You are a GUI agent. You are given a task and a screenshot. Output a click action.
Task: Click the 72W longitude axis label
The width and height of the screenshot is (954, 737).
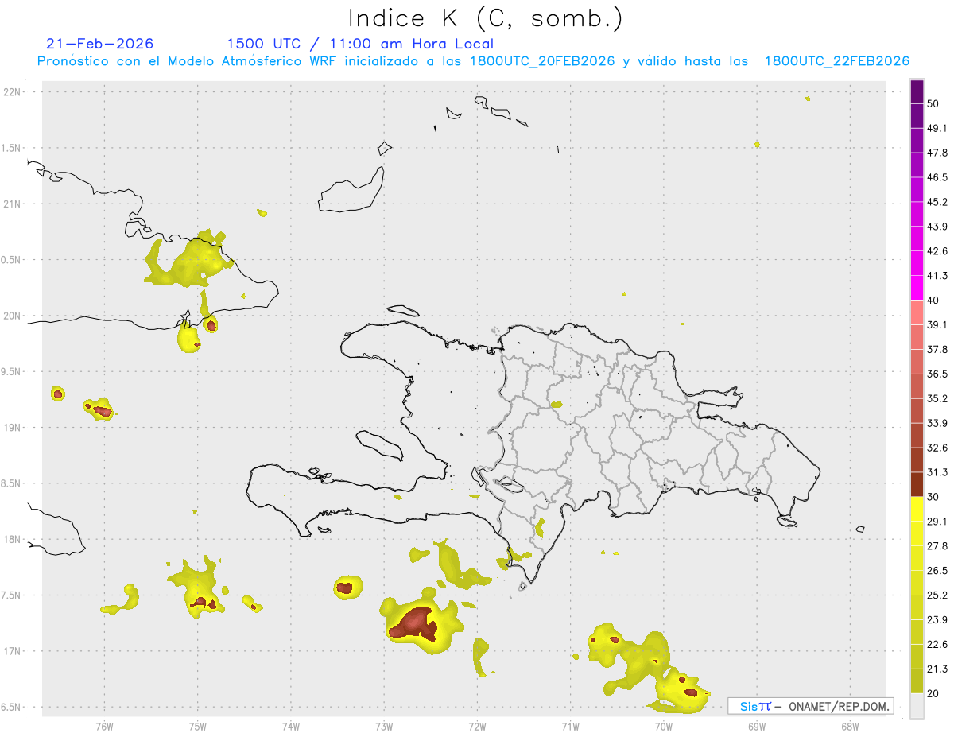tap(477, 726)
